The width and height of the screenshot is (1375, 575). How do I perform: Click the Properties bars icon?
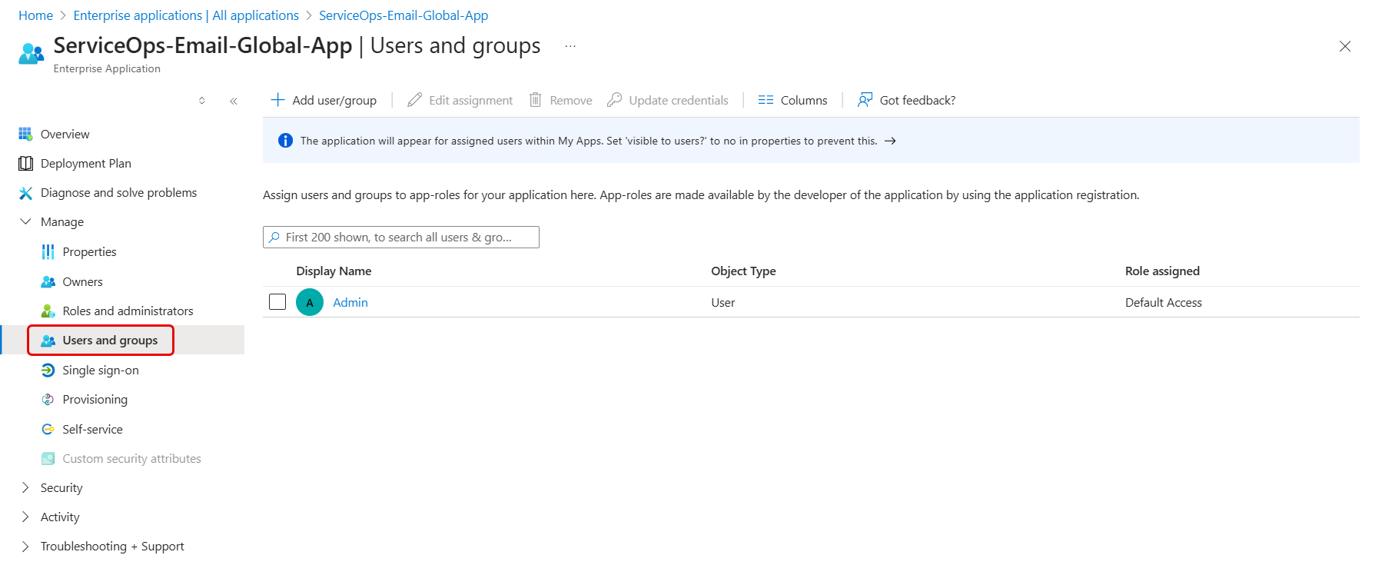pos(48,252)
